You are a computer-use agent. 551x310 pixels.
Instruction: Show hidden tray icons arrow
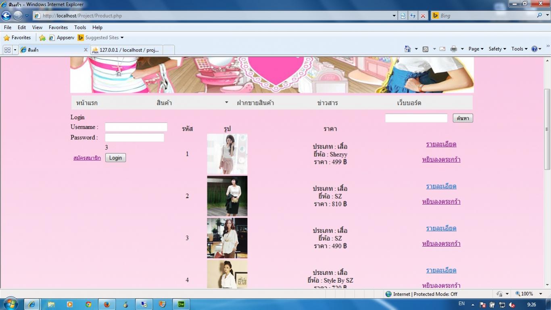click(x=473, y=305)
